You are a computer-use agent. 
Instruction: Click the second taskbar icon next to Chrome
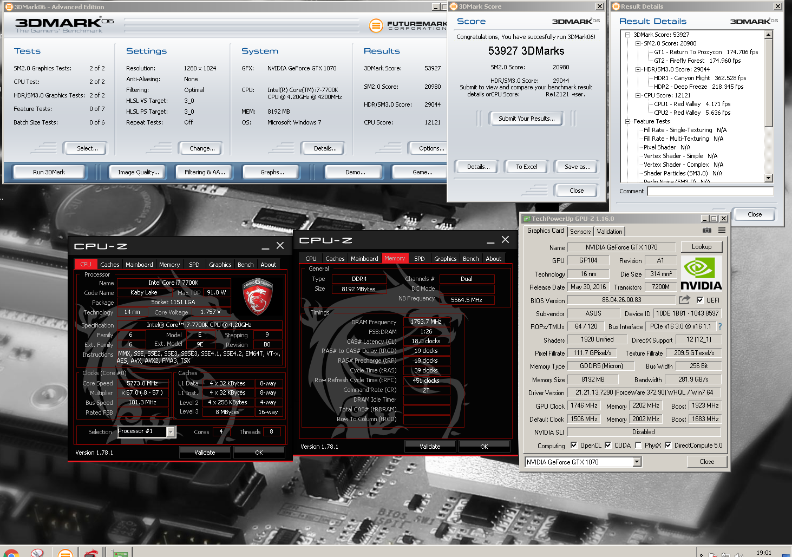coord(37,553)
